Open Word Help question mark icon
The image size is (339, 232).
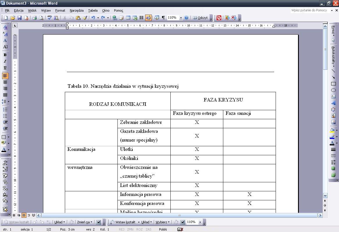tap(186, 18)
